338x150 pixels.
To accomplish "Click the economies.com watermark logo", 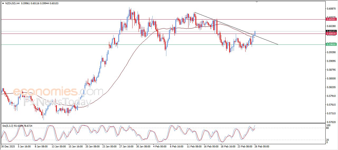I will (58, 92).
